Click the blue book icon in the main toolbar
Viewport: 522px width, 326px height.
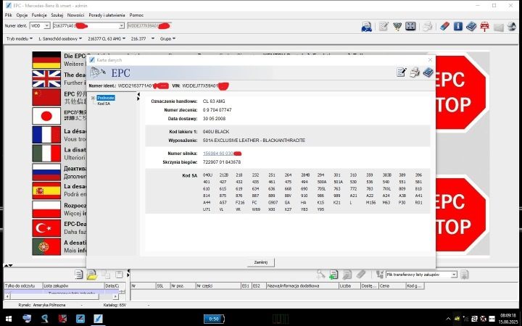pos(471,26)
